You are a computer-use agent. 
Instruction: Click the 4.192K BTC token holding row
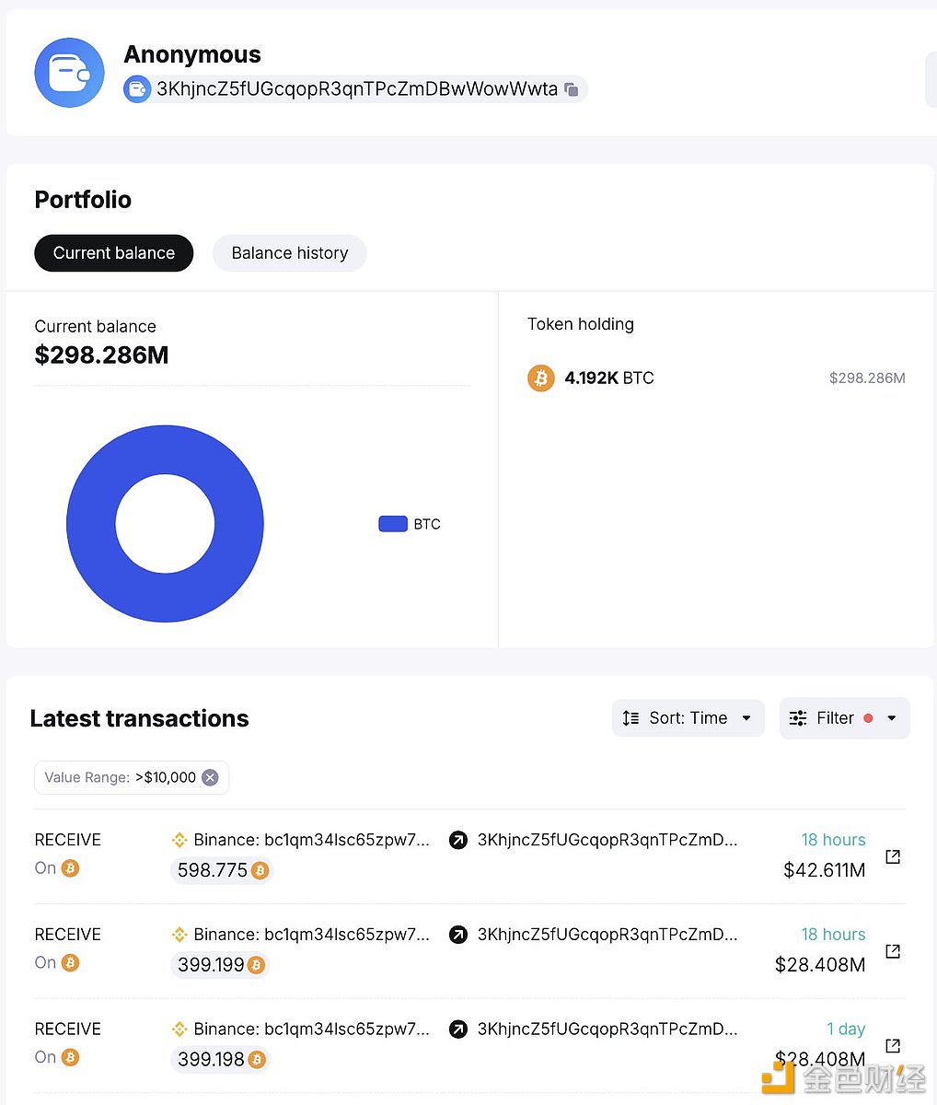pyautogui.click(x=716, y=378)
